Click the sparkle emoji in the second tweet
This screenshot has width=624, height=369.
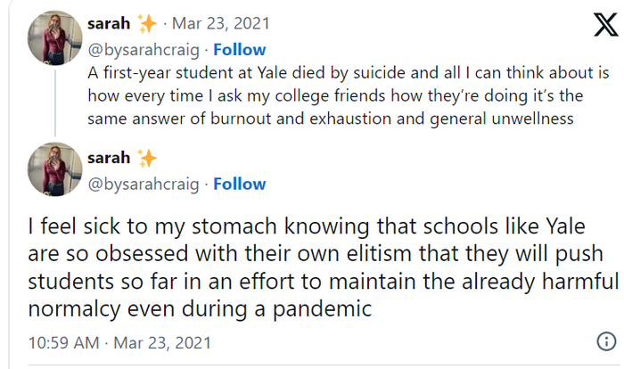pyautogui.click(x=147, y=158)
